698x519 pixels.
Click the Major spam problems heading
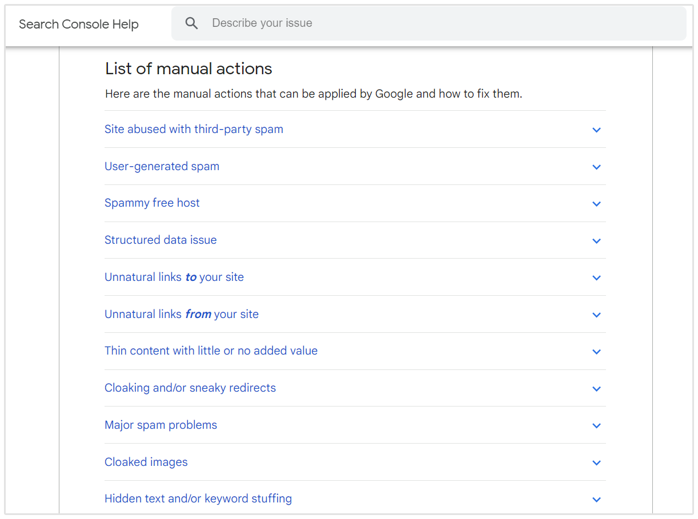pyautogui.click(x=161, y=425)
